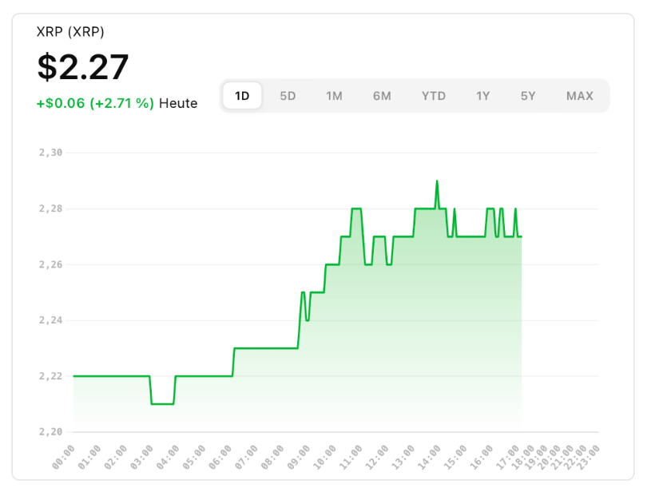Switch chart to 5Y range

click(528, 96)
